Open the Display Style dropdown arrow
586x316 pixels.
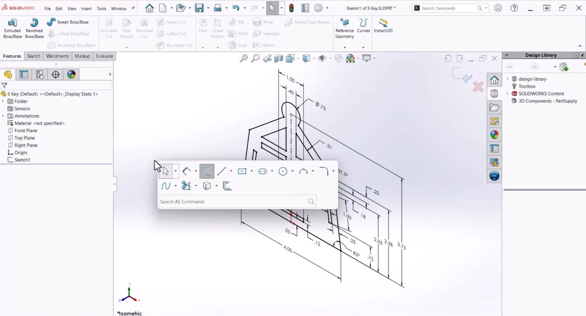coord(314,58)
